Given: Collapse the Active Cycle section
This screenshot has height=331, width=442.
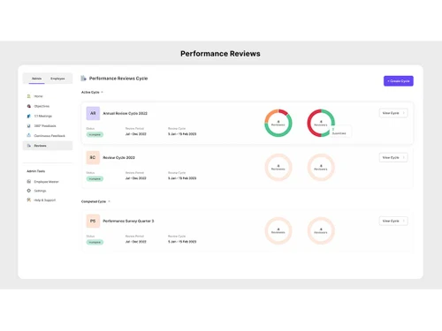Looking at the screenshot, I should [102, 92].
